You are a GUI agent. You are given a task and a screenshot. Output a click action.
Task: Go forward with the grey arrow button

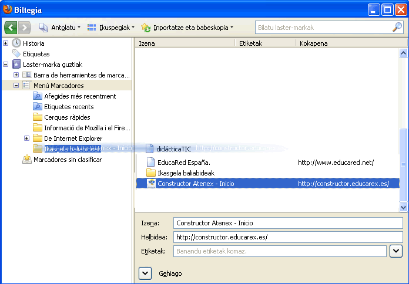coord(24,28)
